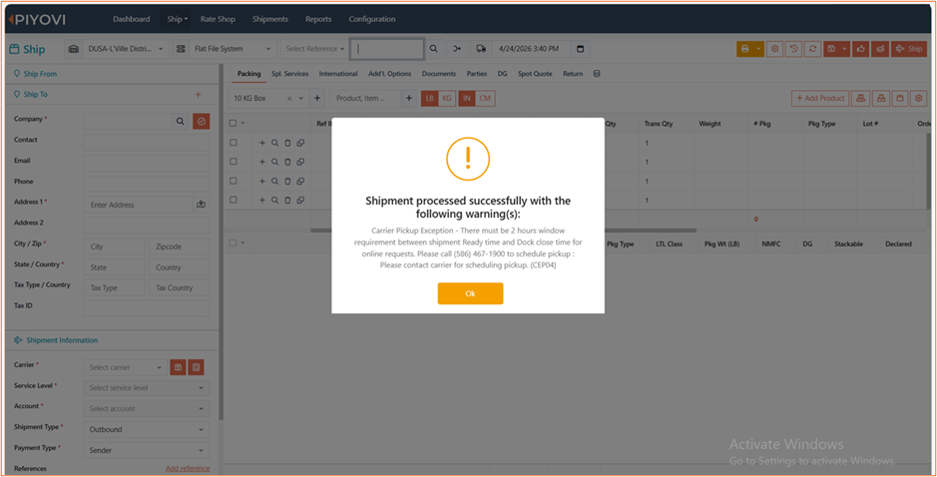This screenshot has width=937, height=477.
Task: Click the thumbs-up icon in toolbar
Action: coord(861,49)
